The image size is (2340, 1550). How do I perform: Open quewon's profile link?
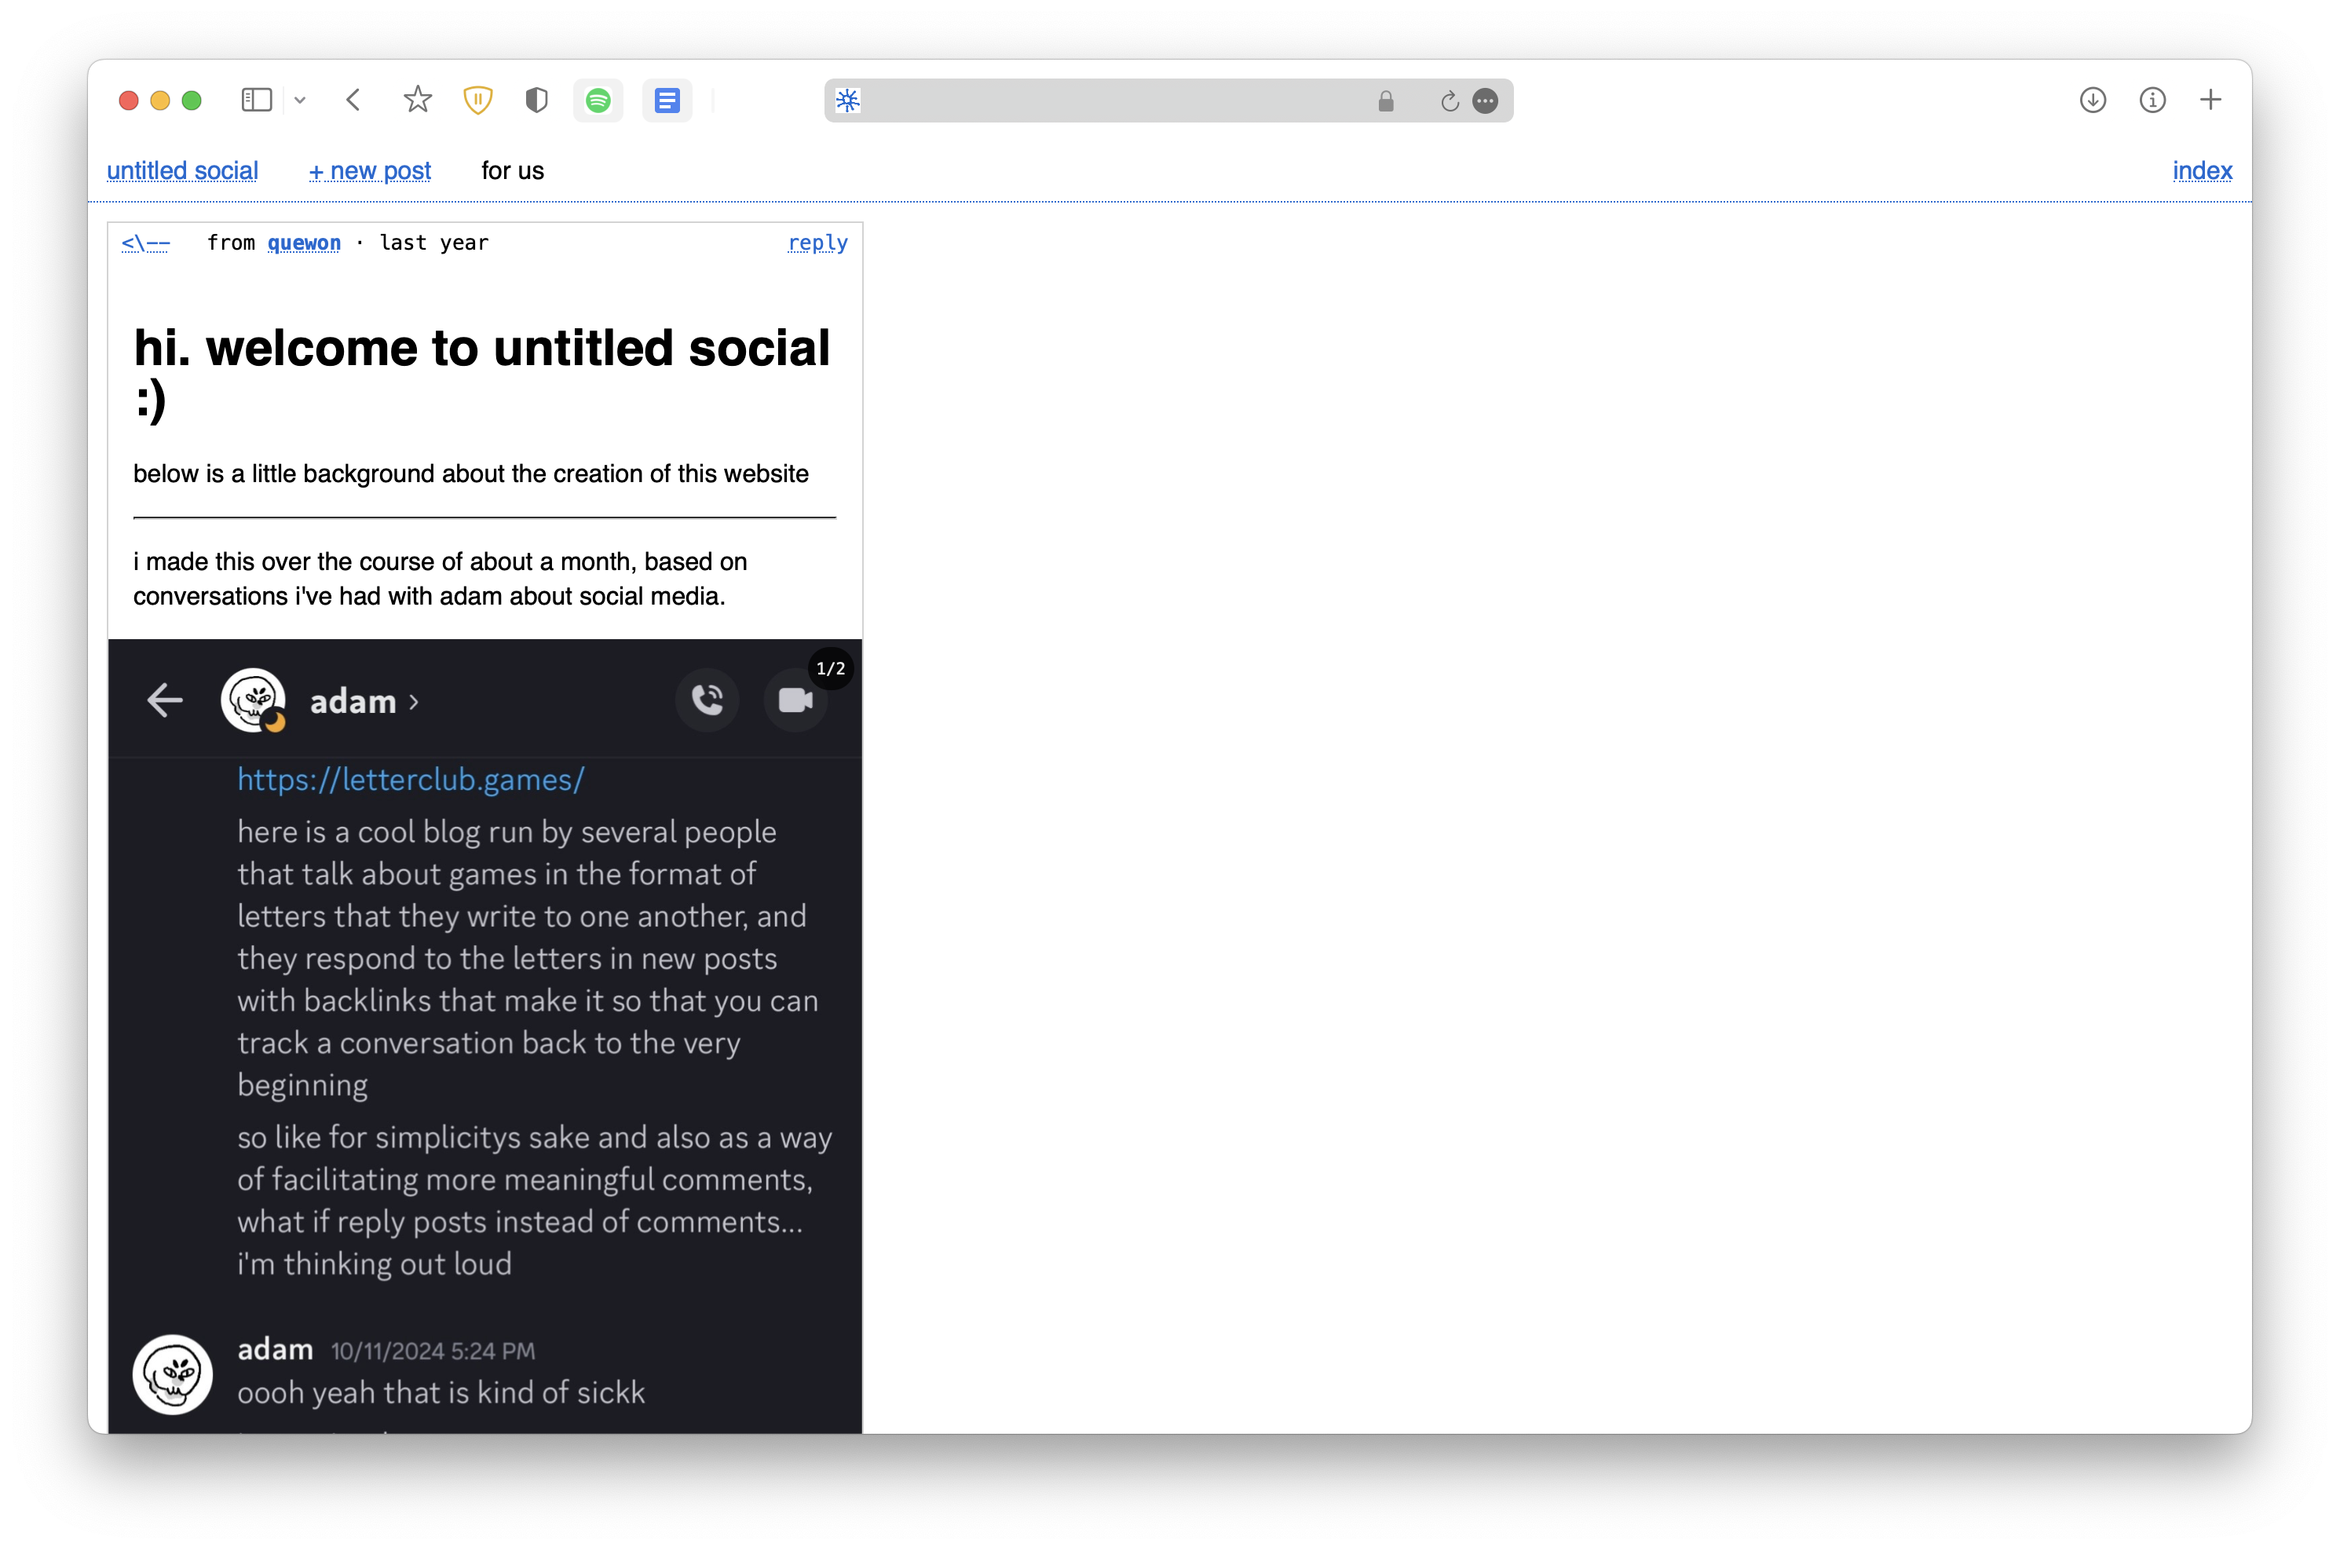pos(304,242)
